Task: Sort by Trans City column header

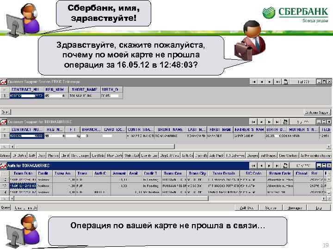Action: click(197, 173)
